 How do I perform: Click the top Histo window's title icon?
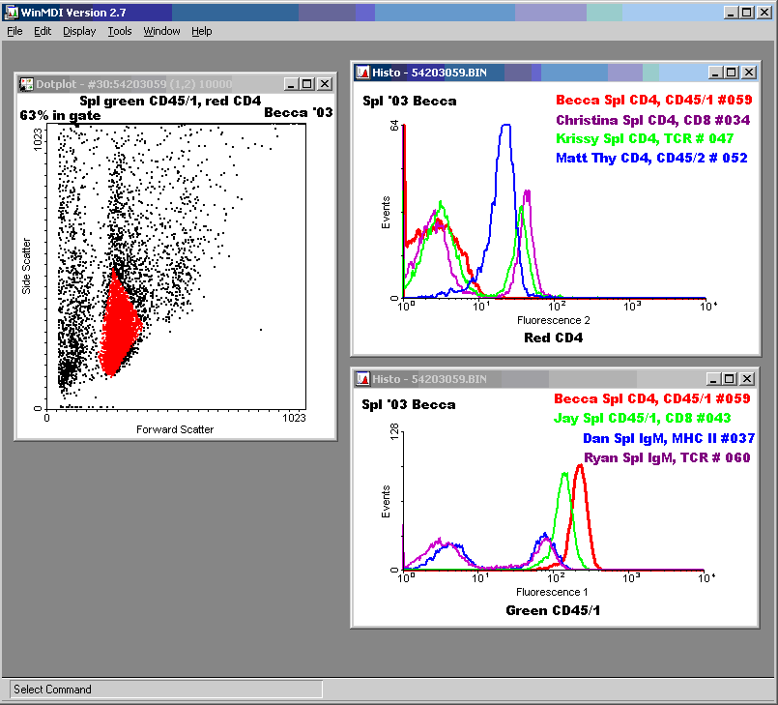click(363, 73)
